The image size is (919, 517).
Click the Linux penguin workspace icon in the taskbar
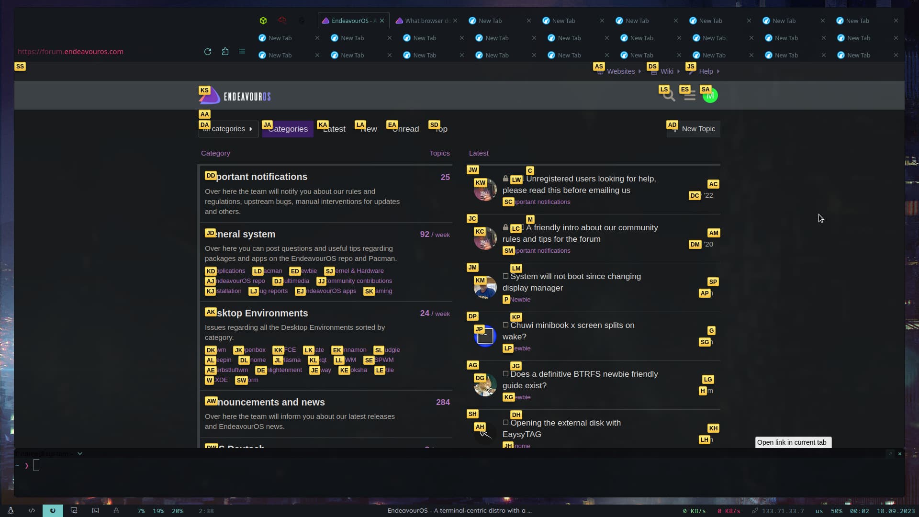click(x=11, y=511)
